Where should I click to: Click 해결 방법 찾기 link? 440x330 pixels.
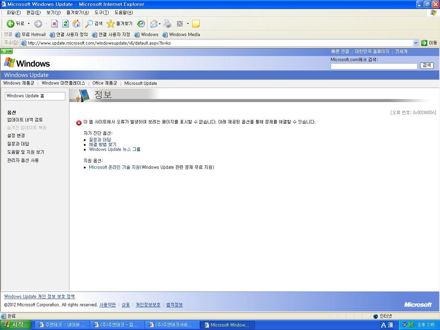point(102,144)
